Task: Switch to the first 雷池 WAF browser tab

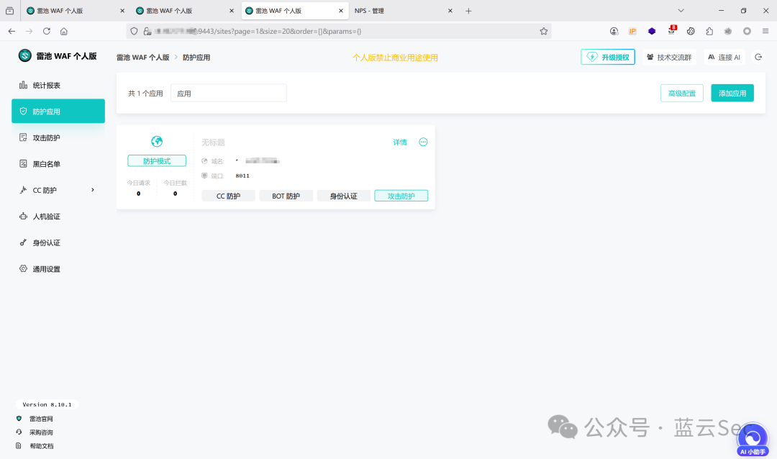Action: click(x=74, y=10)
